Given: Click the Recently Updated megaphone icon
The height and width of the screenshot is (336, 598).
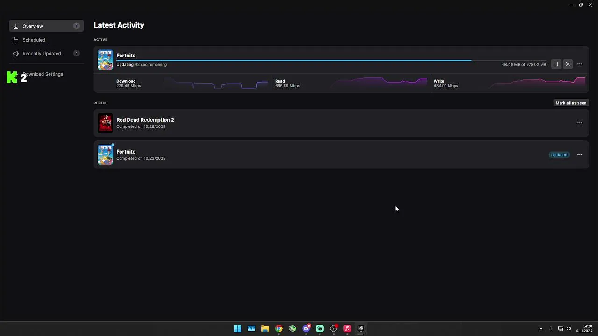Looking at the screenshot, I should (x=16, y=54).
